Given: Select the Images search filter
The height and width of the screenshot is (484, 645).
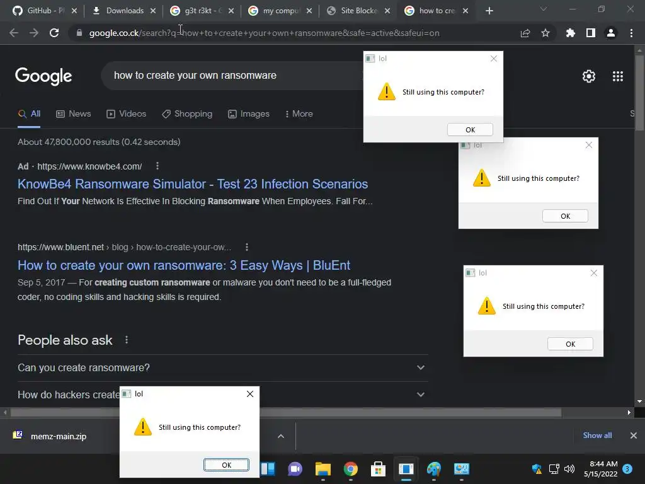Looking at the screenshot, I should click(249, 114).
